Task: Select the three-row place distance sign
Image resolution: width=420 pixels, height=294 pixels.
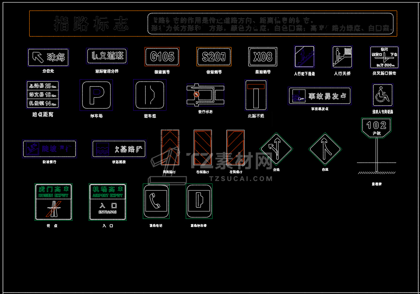Action: (43, 94)
